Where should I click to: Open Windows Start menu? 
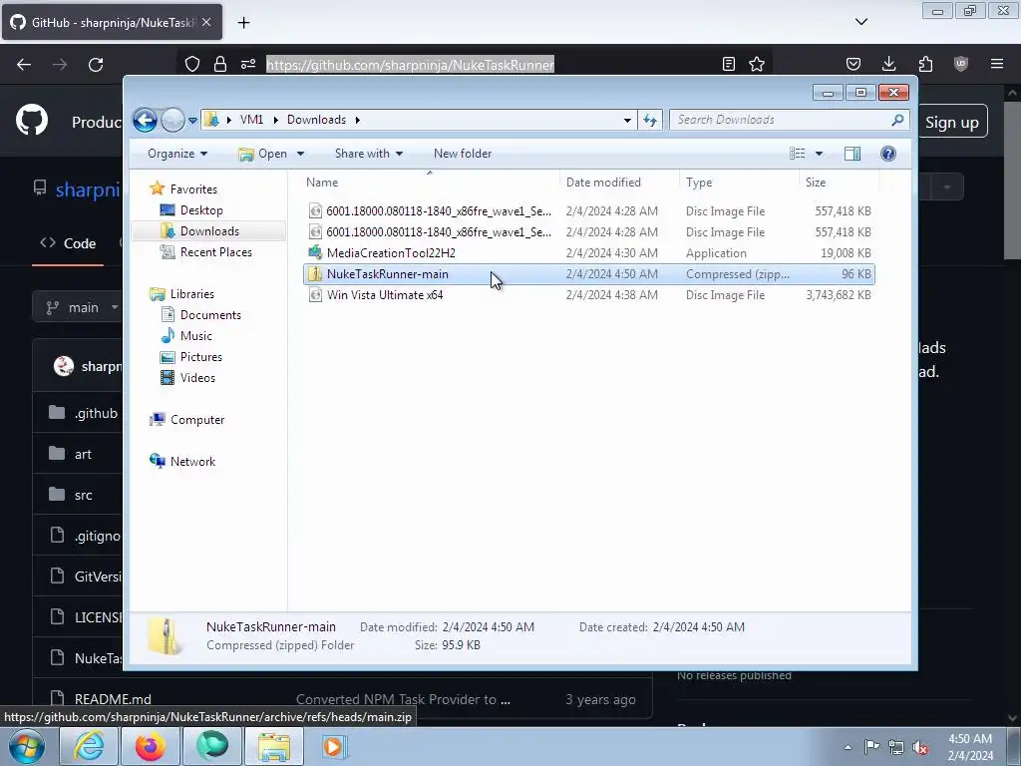coord(27,746)
